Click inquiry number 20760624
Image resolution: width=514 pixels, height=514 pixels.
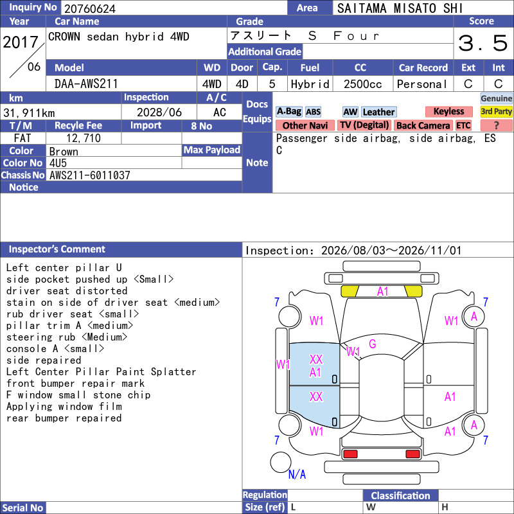tap(90, 8)
